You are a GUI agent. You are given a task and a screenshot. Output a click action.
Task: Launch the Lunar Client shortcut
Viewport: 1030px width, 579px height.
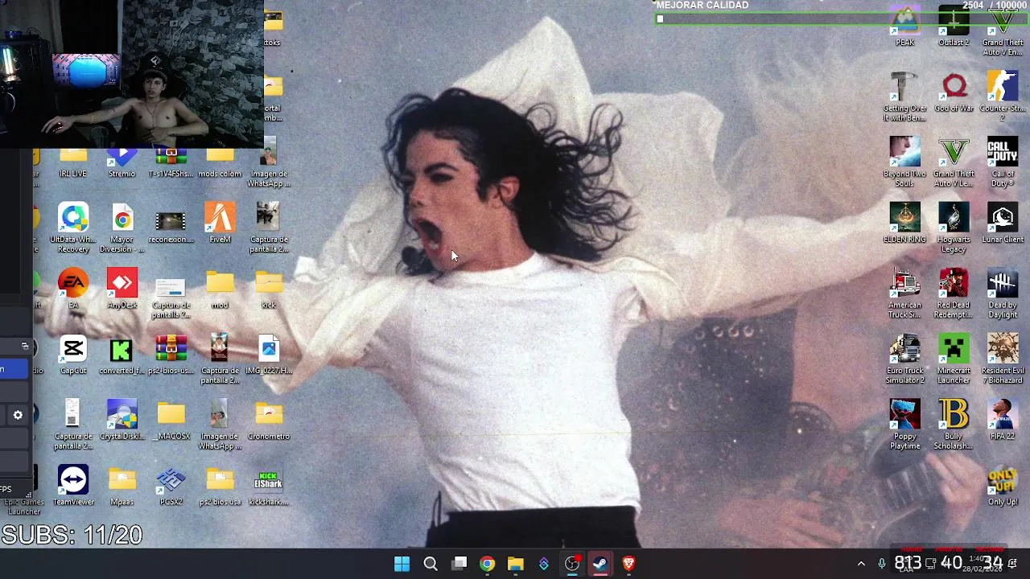pyautogui.click(x=1003, y=223)
